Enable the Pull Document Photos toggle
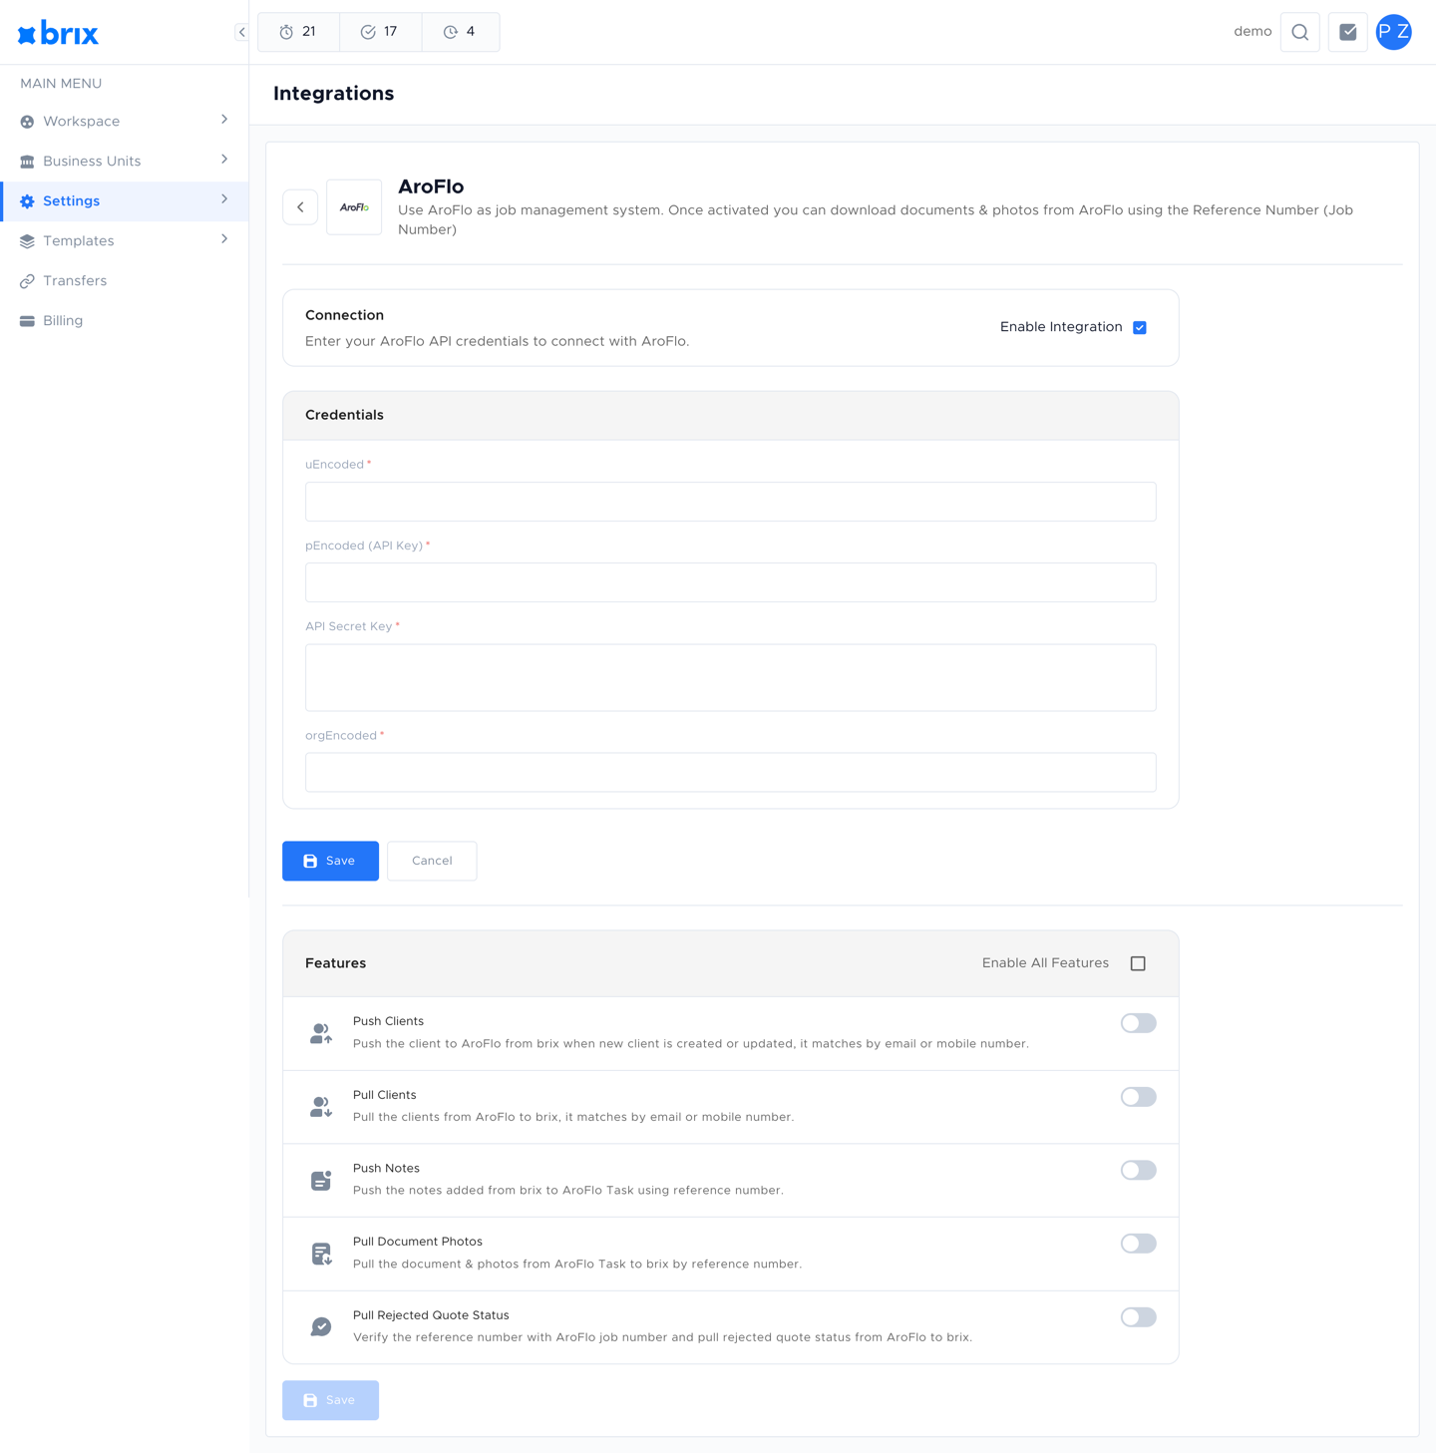The image size is (1436, 1453). (x=1138, y=1244)
